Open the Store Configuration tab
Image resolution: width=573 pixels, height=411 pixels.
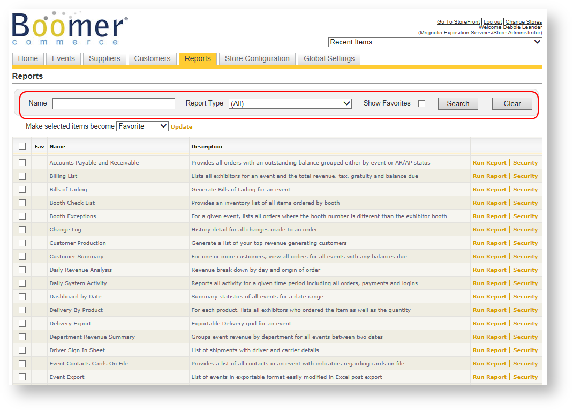[x=257, y=58]
